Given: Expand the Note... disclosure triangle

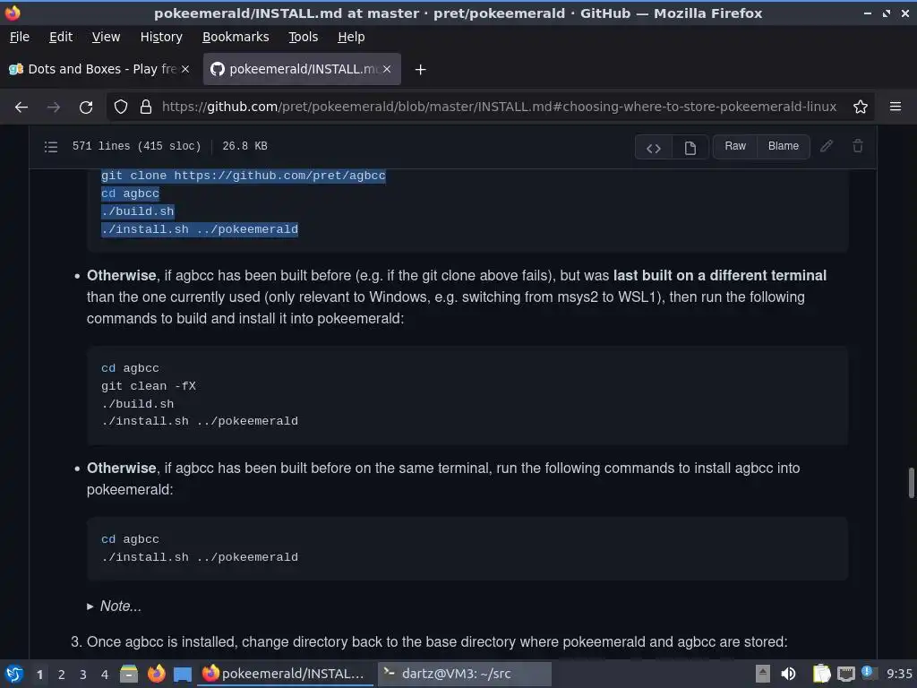Looking at the screenshot, I should (x=90, y=606).
